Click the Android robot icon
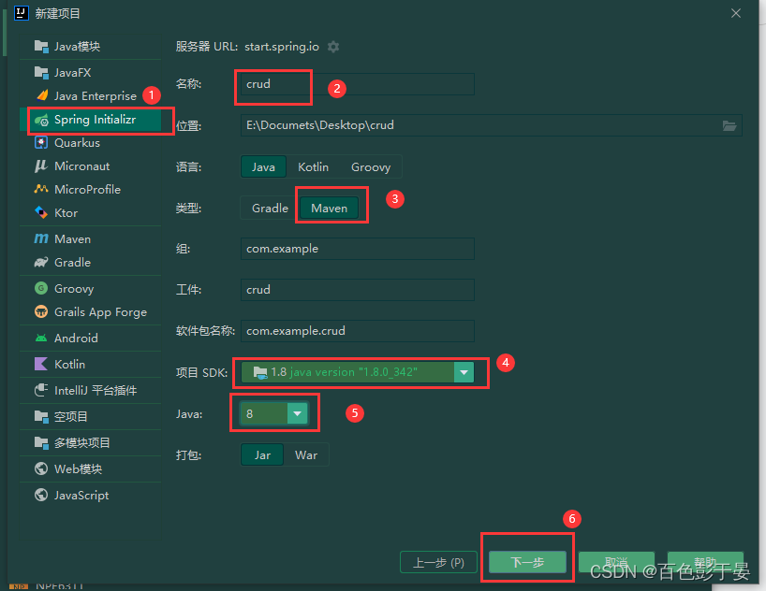Viewport: 766px width, 591px height. [x=41, y=338]
